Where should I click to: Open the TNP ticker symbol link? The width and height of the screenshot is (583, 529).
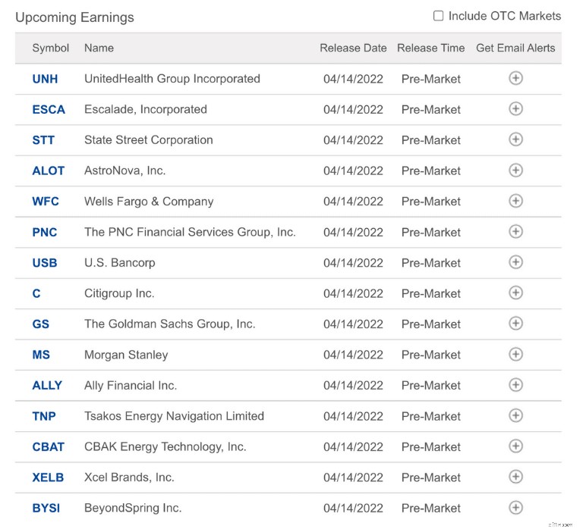point(44,416)
